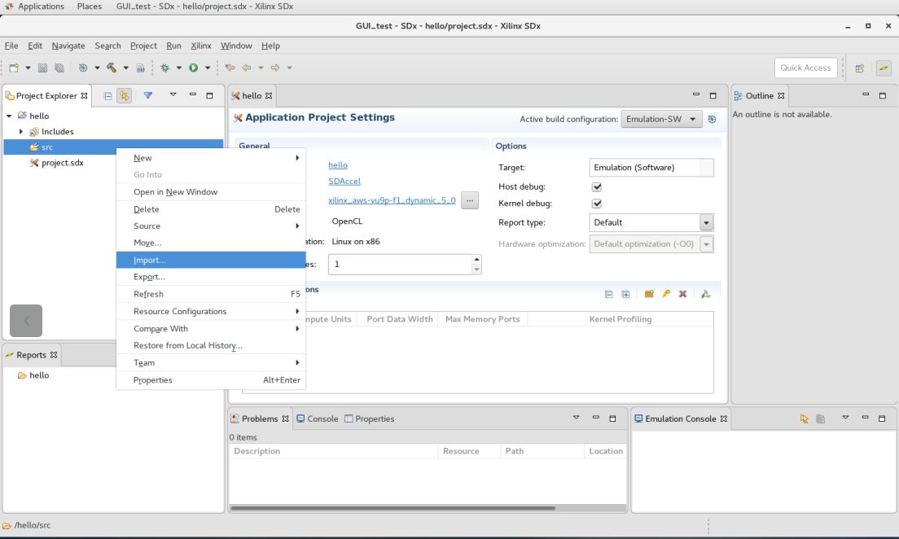Open dropdown arrow next to Run icon
The width and height of the screenshot is (899, 539).
[208, 68]
